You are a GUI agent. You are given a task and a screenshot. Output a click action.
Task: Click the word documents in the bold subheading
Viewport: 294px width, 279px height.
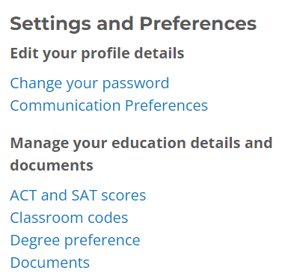52,165
